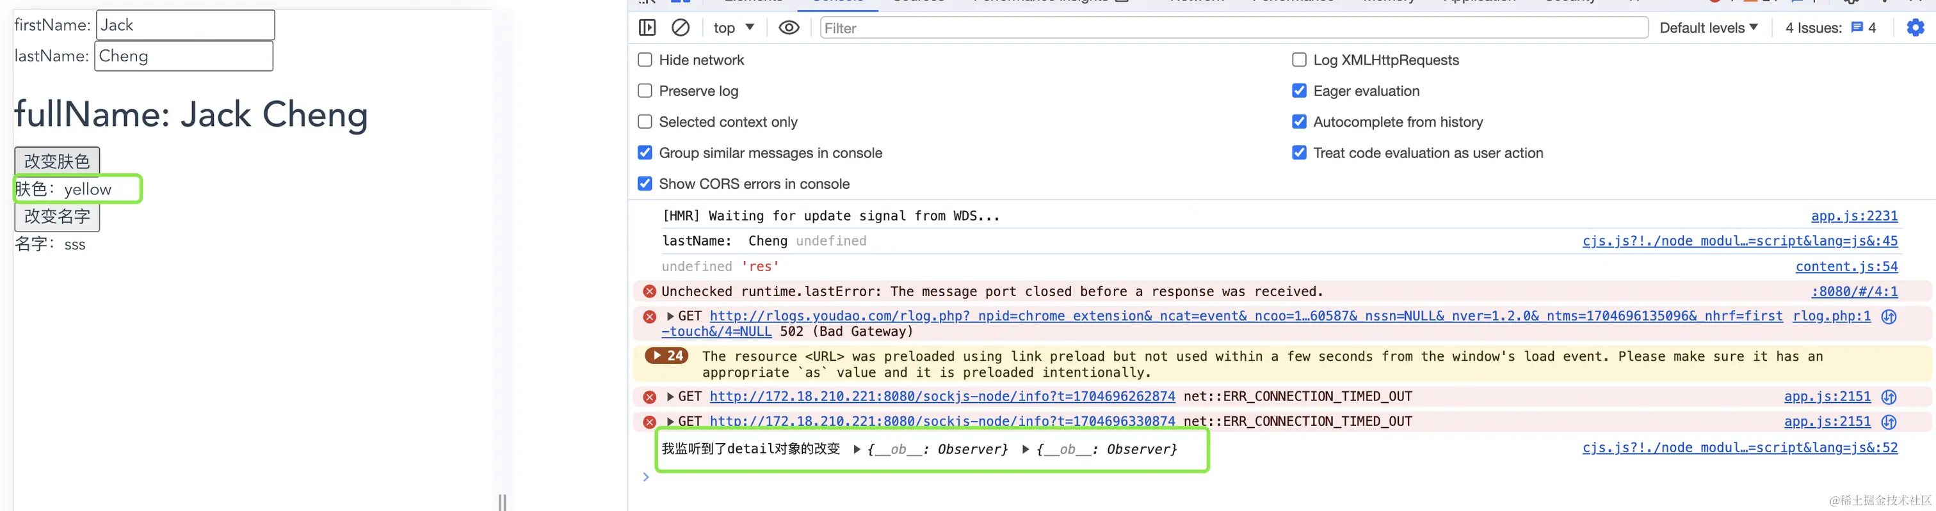Expand the GET sockjs-node t=1704696262874 error
The height and width of the screenshot is (511, 1936).
[670, 397]
